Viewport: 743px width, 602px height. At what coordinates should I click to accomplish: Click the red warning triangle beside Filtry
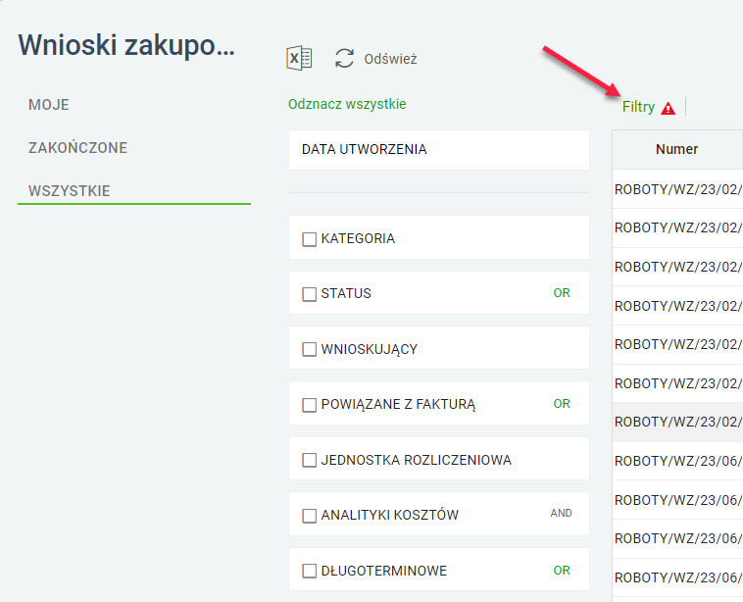[x=668, y=108]
